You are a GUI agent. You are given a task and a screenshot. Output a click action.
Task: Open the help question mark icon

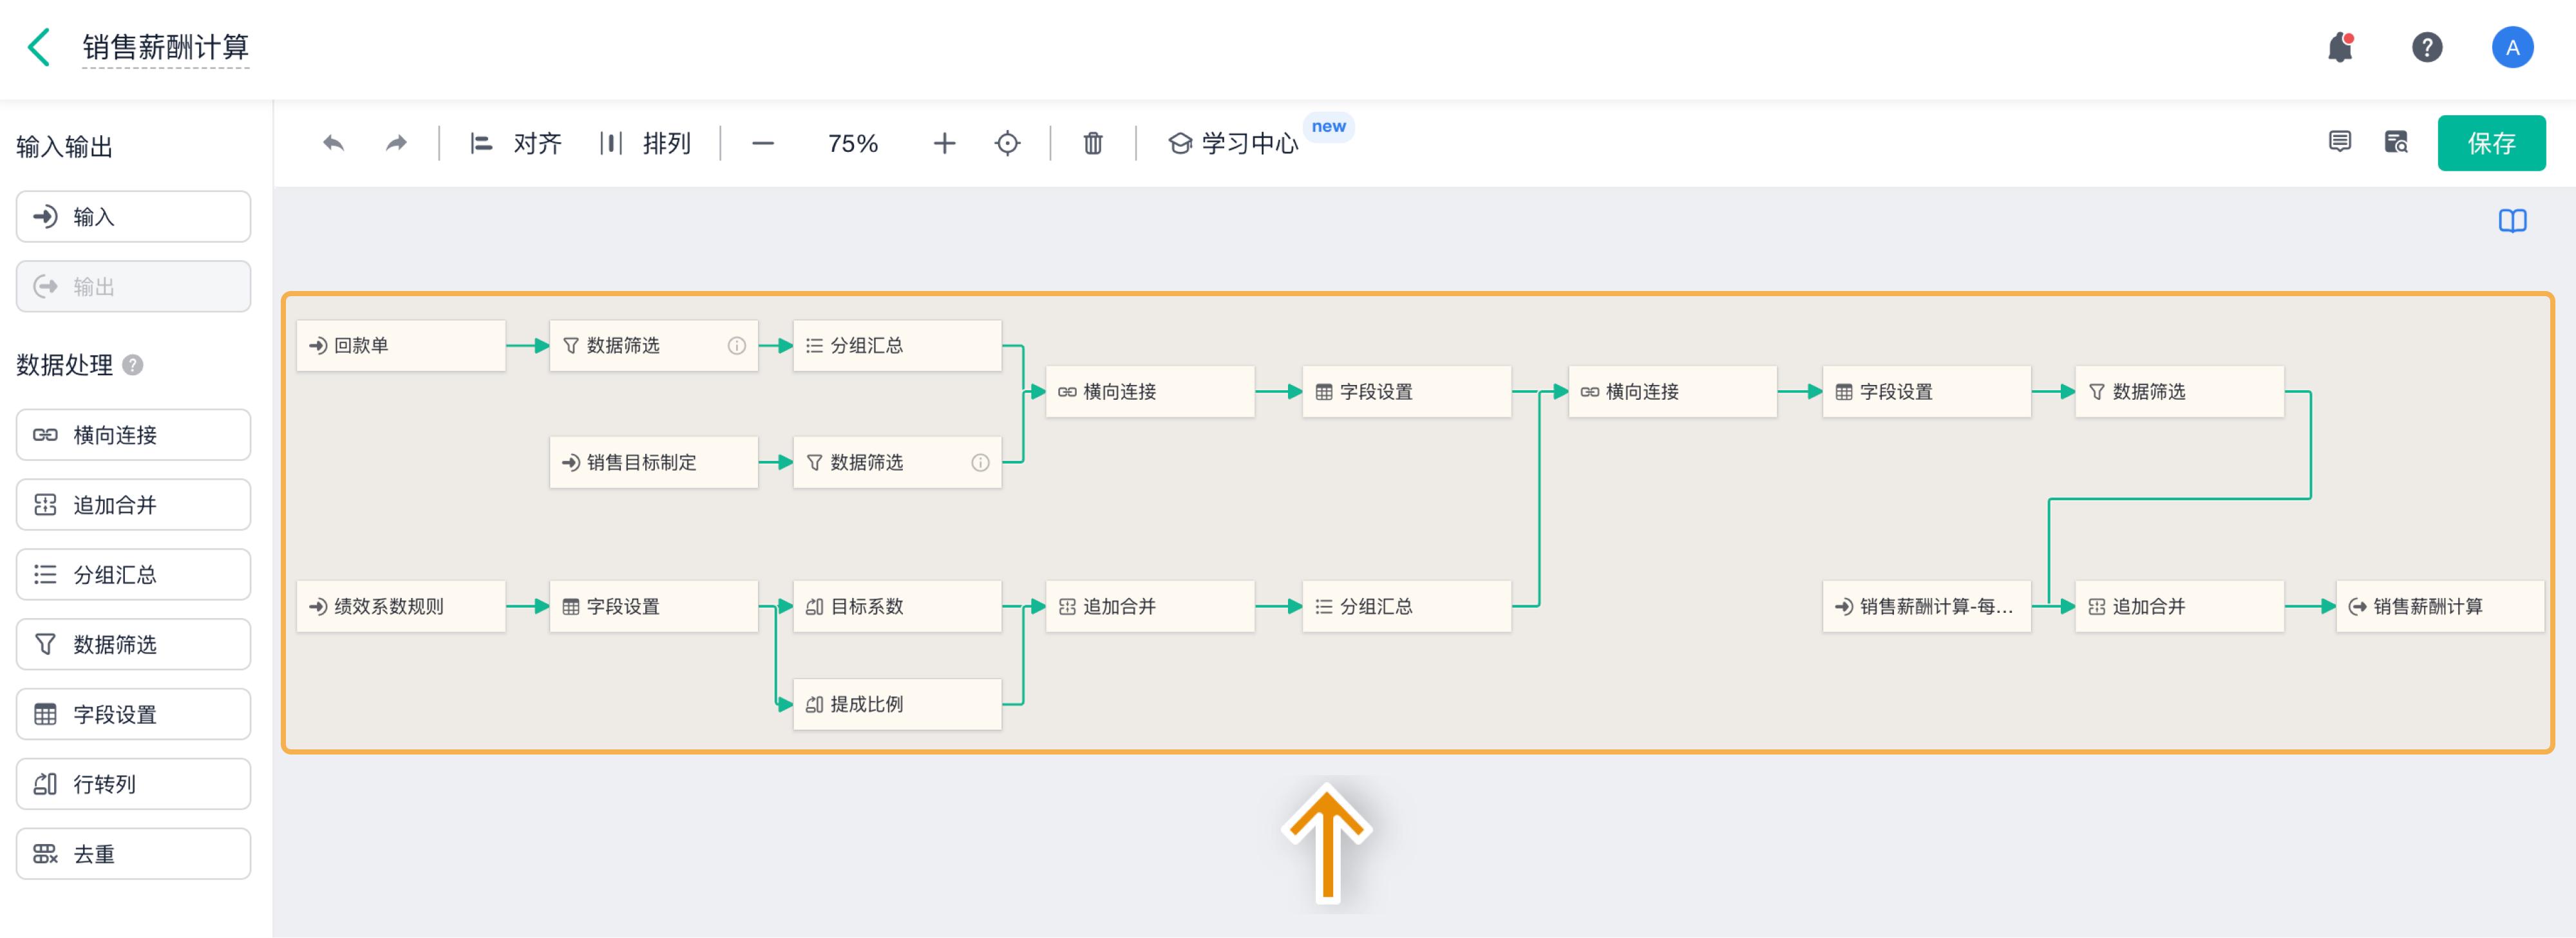(x=2427, y=47)
